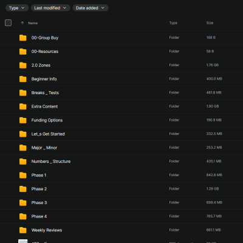
Task: Click the 188 B size value
Action: [x=211, y=38]
